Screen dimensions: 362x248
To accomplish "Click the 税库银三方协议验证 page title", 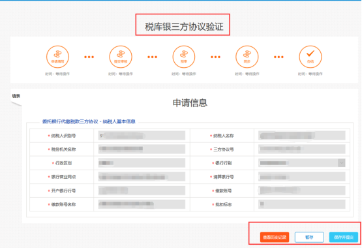I will (184, 27).
